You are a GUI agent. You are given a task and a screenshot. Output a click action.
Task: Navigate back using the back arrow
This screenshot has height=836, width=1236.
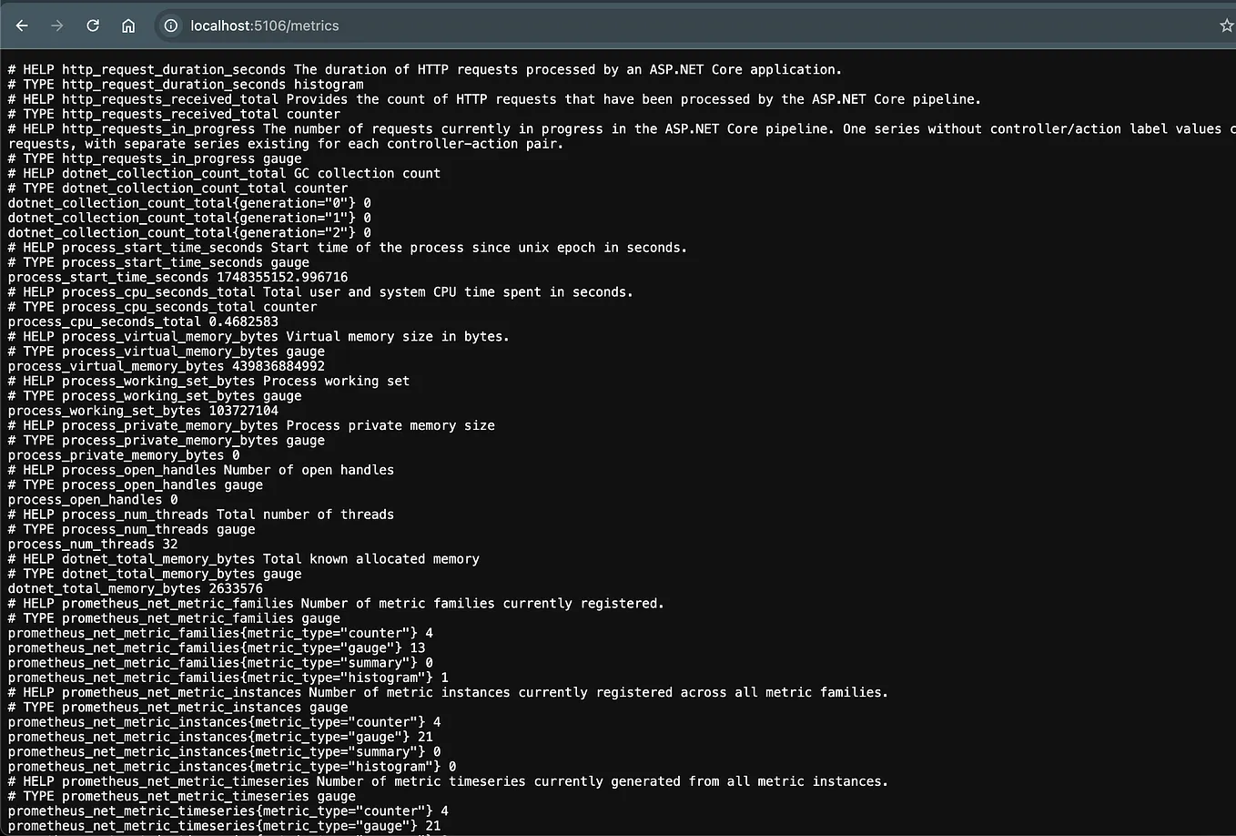[x=22, y=25]
